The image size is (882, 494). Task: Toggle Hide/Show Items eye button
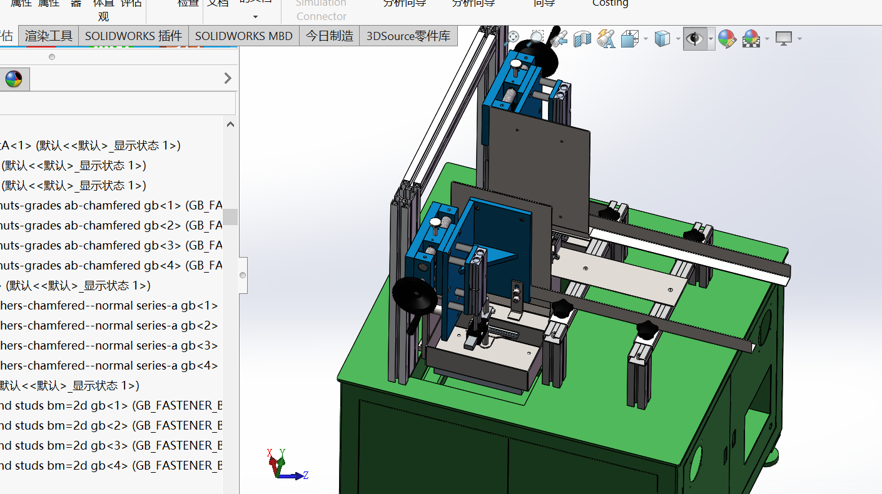[694, 39]
